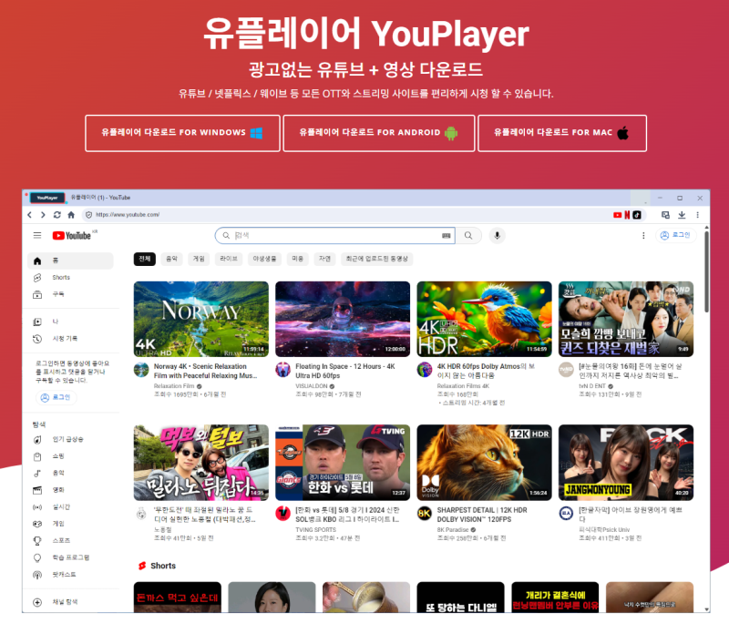
Task: Open 시청 기록 watch history
Action: click(71, 339)
